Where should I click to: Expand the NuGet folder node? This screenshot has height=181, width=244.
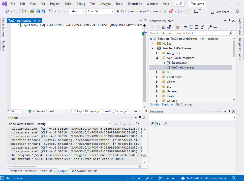point(152,44)
